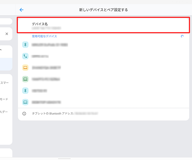Click the タブレットの Bluetooth アドレス text
This screenshot has width=192, height=160.
(53, 114)
